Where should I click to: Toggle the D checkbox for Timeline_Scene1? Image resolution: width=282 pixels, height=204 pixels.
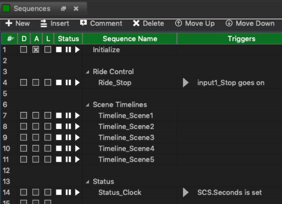pyautogui.click(x=23, y=115)
